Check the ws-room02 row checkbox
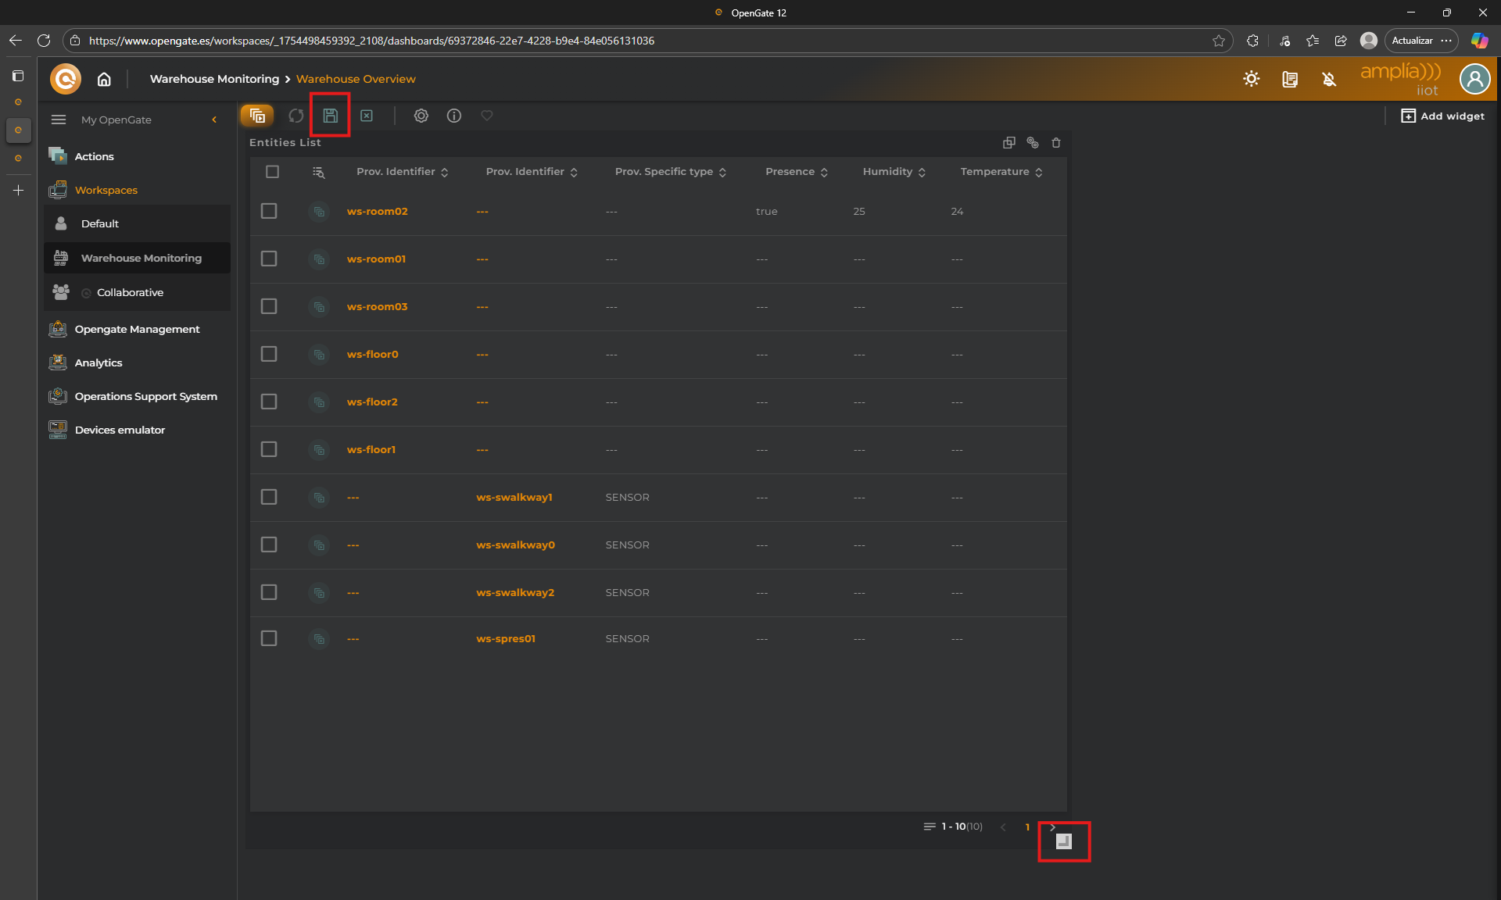The width and height of the screenshot is (1501, 900). tap(269, 211)
